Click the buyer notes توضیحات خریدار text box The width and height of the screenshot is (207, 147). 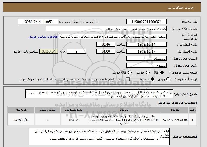(x=99, y=136)
